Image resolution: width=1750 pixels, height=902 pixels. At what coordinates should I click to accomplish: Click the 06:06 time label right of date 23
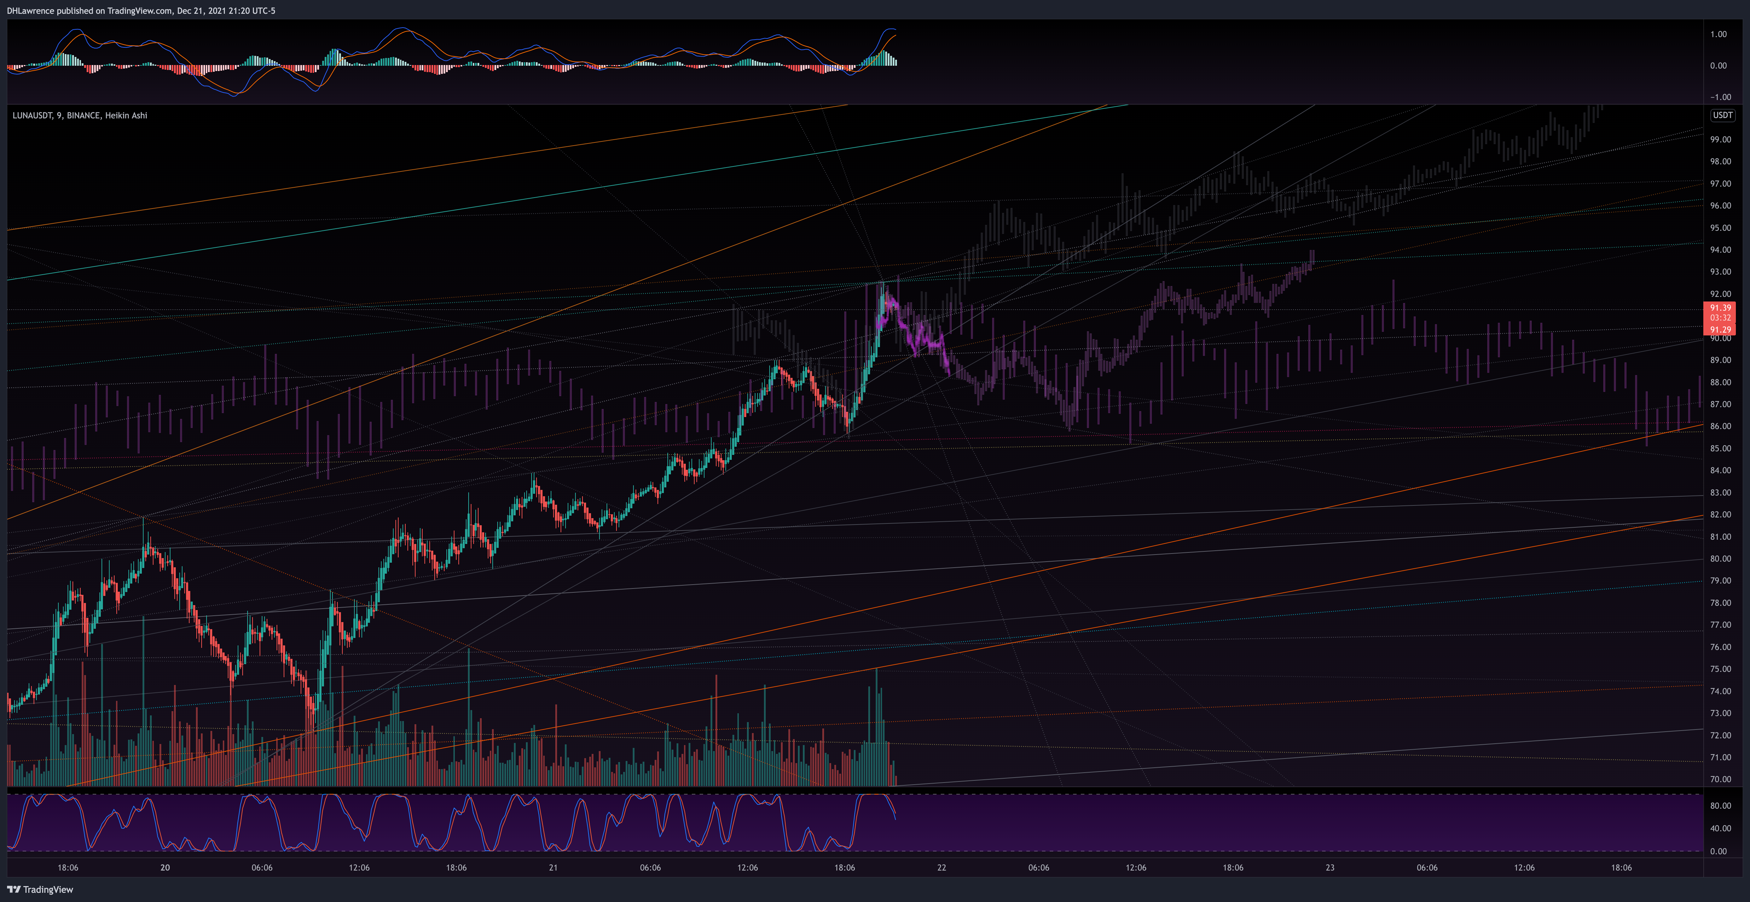pos(1427,867)
